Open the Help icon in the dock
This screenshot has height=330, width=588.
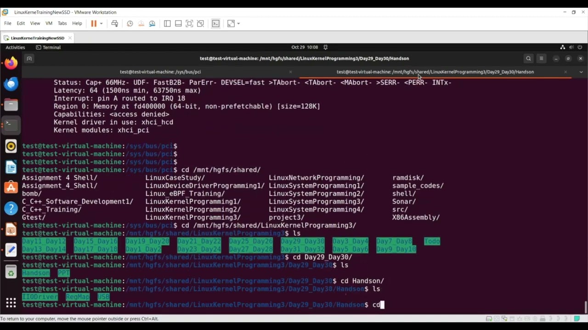[x=11, y=209]
